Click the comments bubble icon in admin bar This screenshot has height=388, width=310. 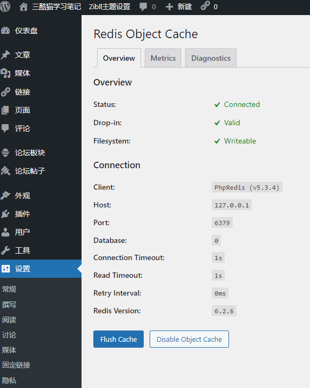[143, 6]
